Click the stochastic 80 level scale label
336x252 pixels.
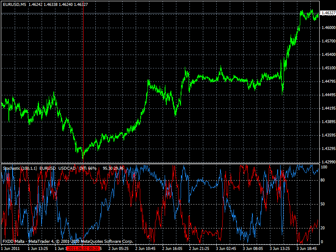point(323,180)
